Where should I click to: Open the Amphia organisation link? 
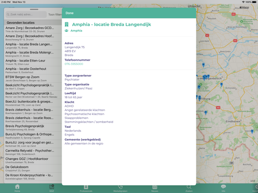coord(76,30)
